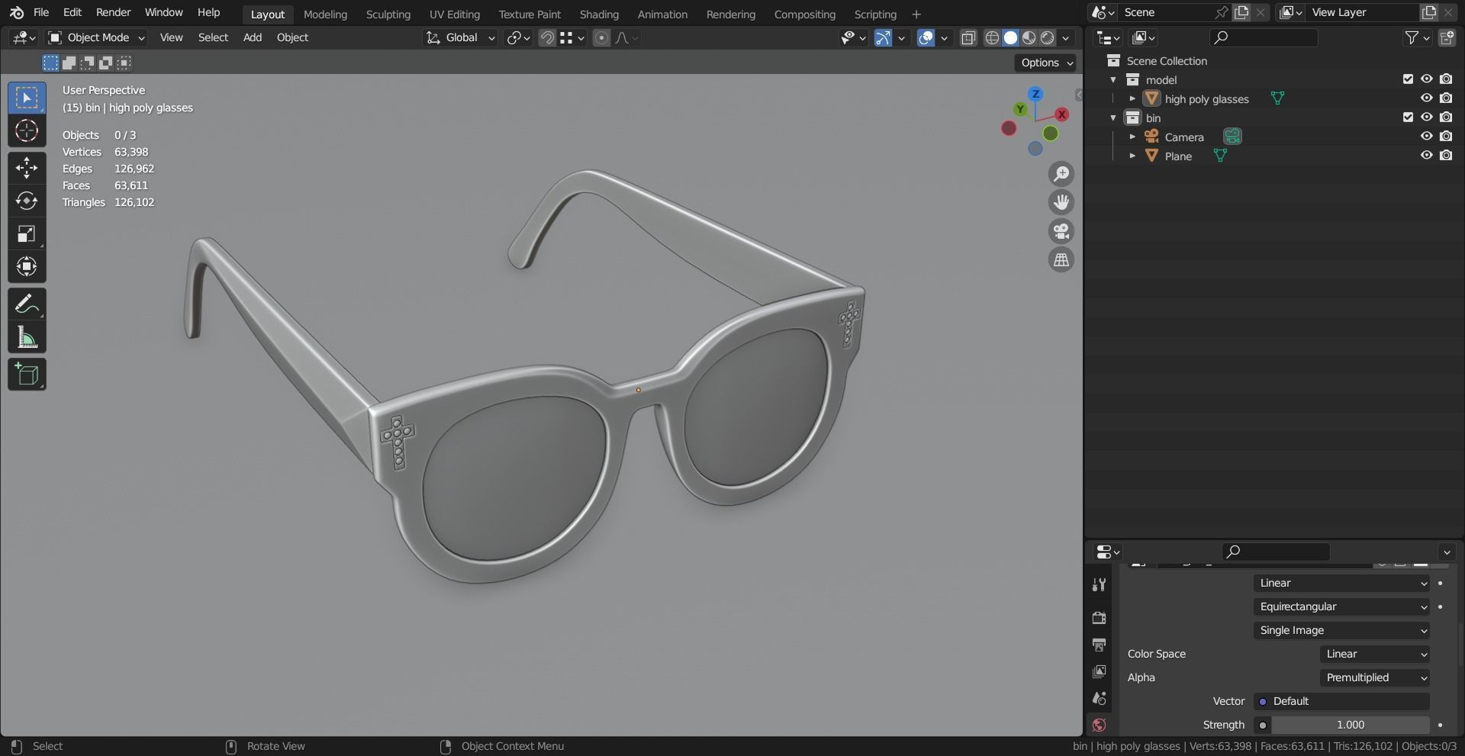The width and height of the screenshot is (1465, 756).
Task: Open the viewport Select menu
Action: [x=213, y=37]
